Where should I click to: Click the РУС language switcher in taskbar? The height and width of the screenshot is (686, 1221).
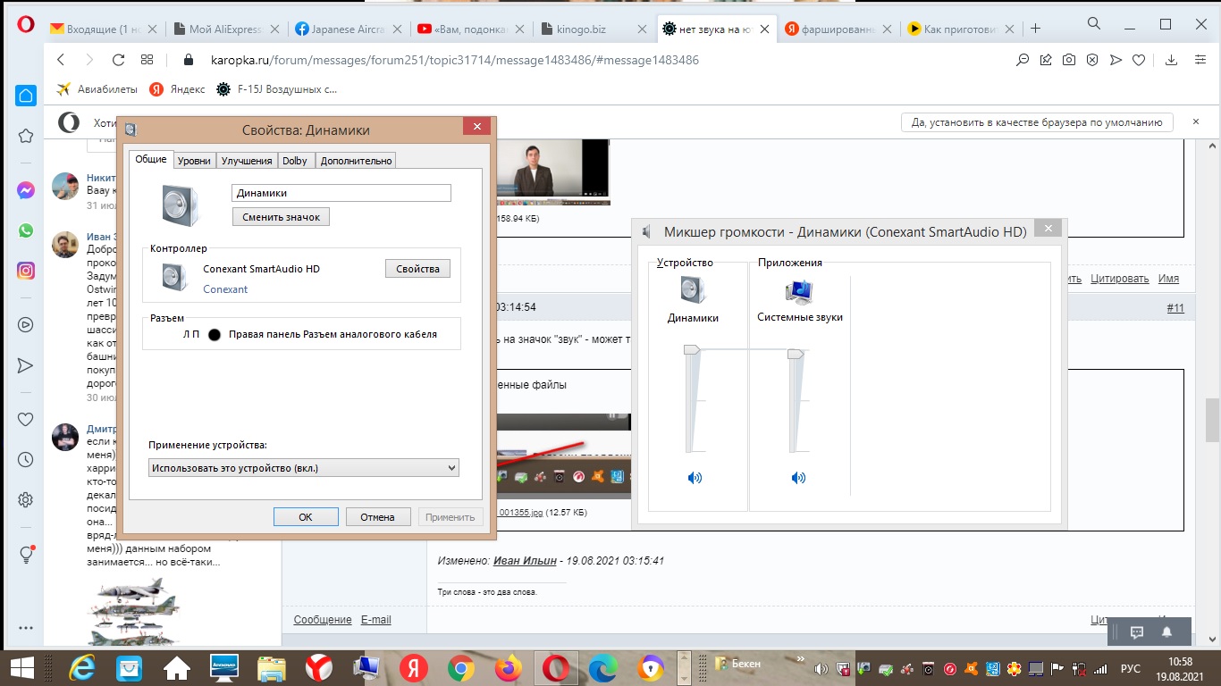click(x=1131, y=669)
